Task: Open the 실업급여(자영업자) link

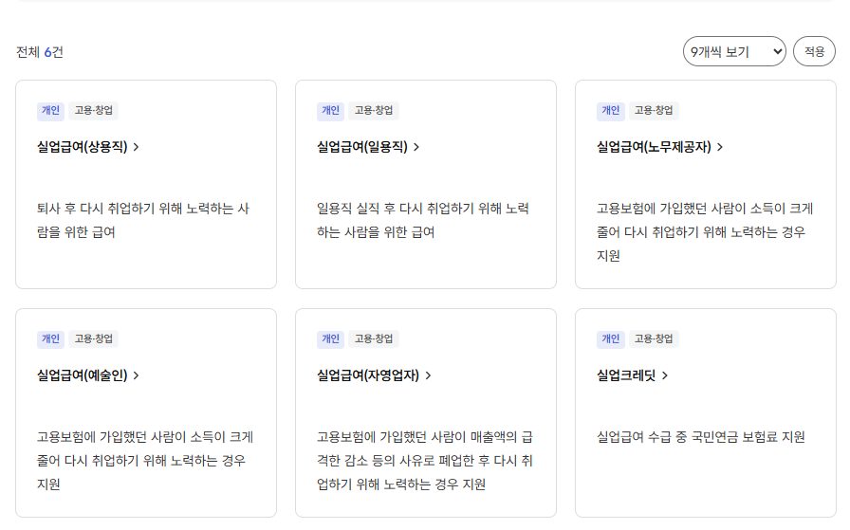Action: pyautogui.click(x=367, y=375)
